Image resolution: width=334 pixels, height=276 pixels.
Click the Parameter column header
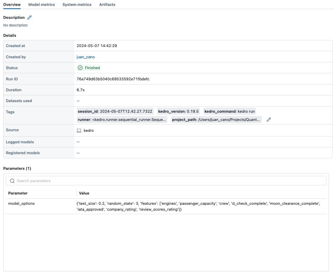[x=18, y=193]
